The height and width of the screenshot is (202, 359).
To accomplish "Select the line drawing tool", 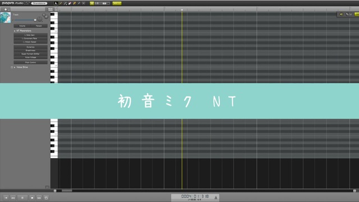I will coord(65,3).
